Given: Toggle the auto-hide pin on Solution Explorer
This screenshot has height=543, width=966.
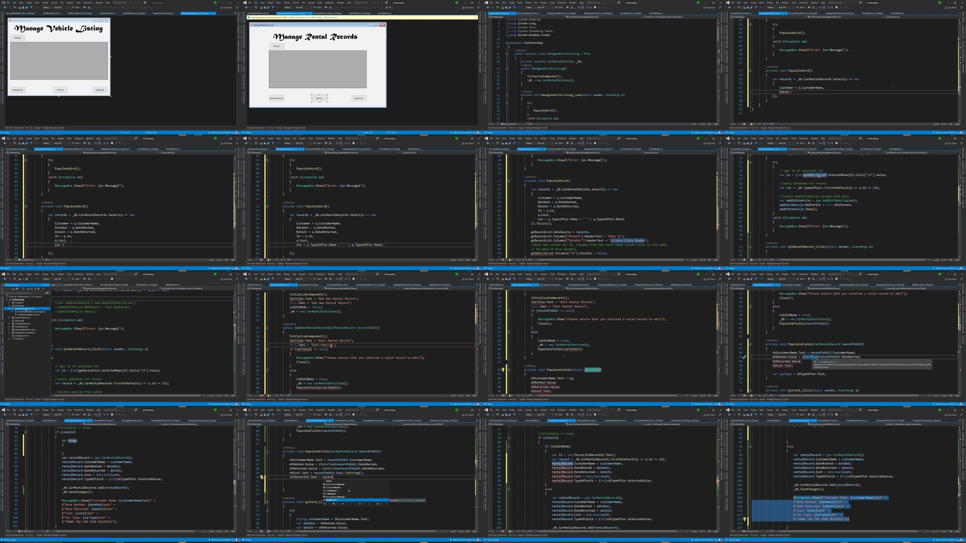Looking at the screenshot, I should [46, 285].
